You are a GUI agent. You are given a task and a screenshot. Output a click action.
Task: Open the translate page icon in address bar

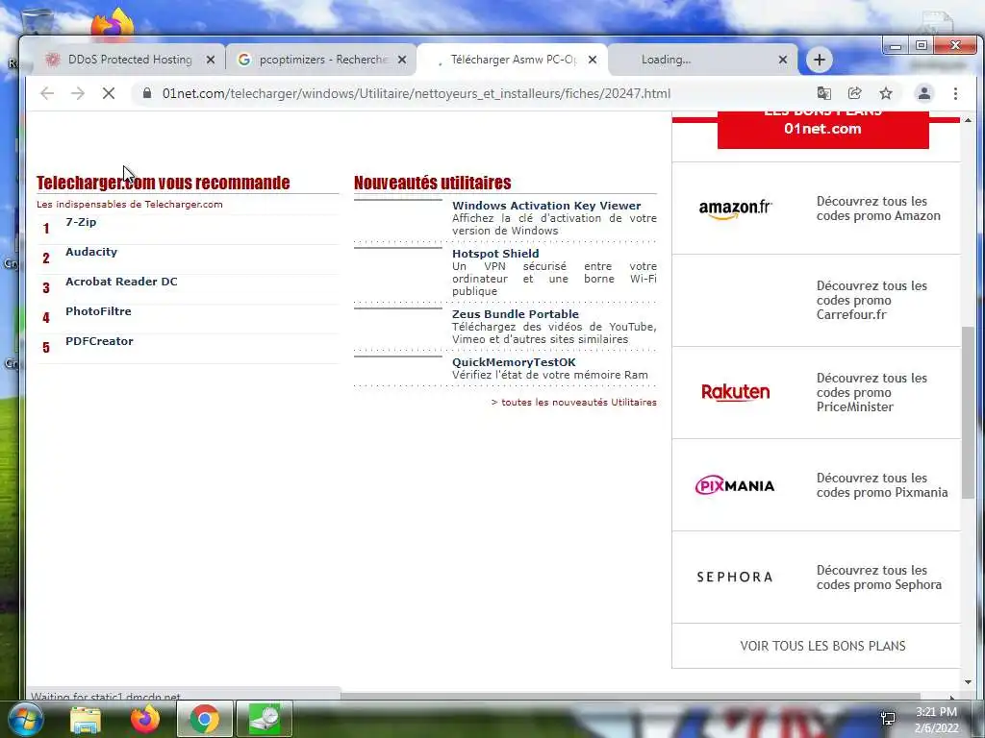[823, 93]
